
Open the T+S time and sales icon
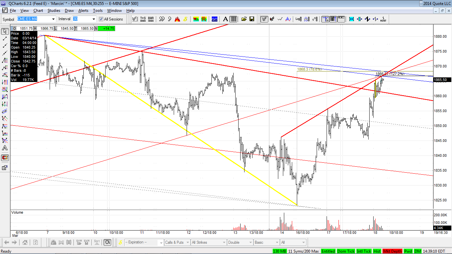point(143,19)
